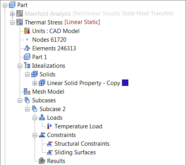Screen dimensions: 186x165
Task: Click the Units thermometer ruler icon
Action: (27, 31)
